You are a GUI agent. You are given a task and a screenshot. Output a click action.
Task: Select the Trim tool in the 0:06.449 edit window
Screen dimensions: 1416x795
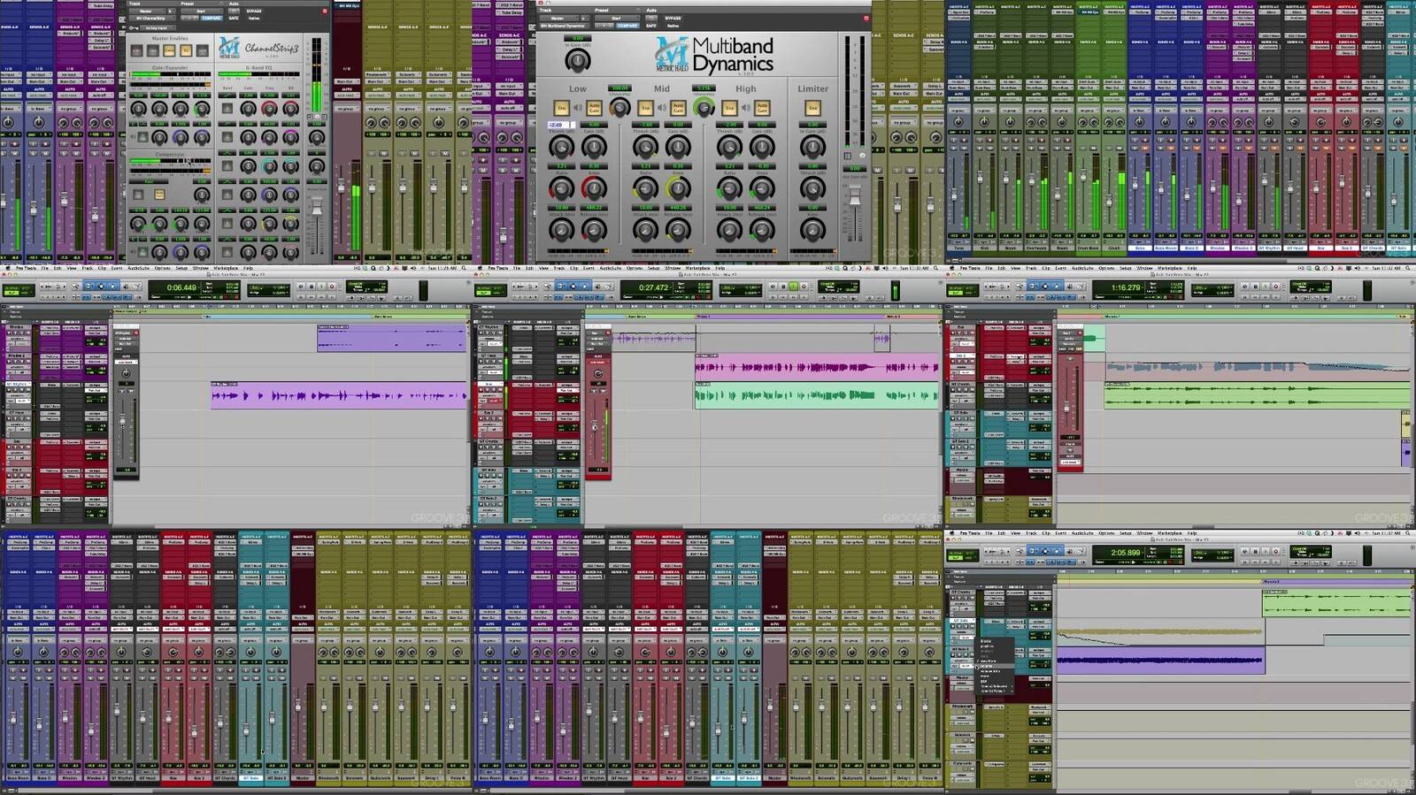coord(88,287)
